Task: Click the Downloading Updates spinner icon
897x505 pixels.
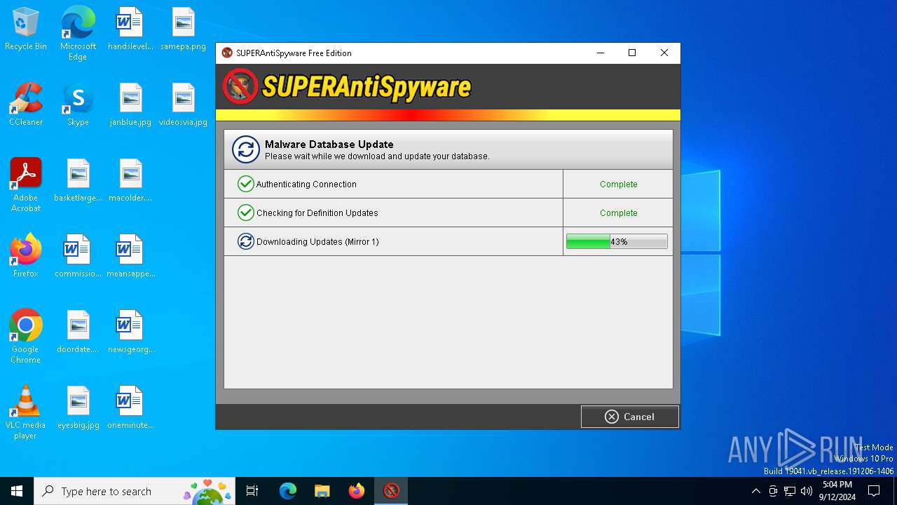Action: pyautogui.click(x=245, y=241)
